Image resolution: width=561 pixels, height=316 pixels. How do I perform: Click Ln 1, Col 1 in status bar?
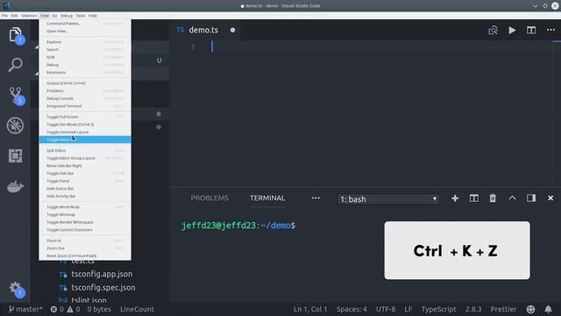point(310,309)
